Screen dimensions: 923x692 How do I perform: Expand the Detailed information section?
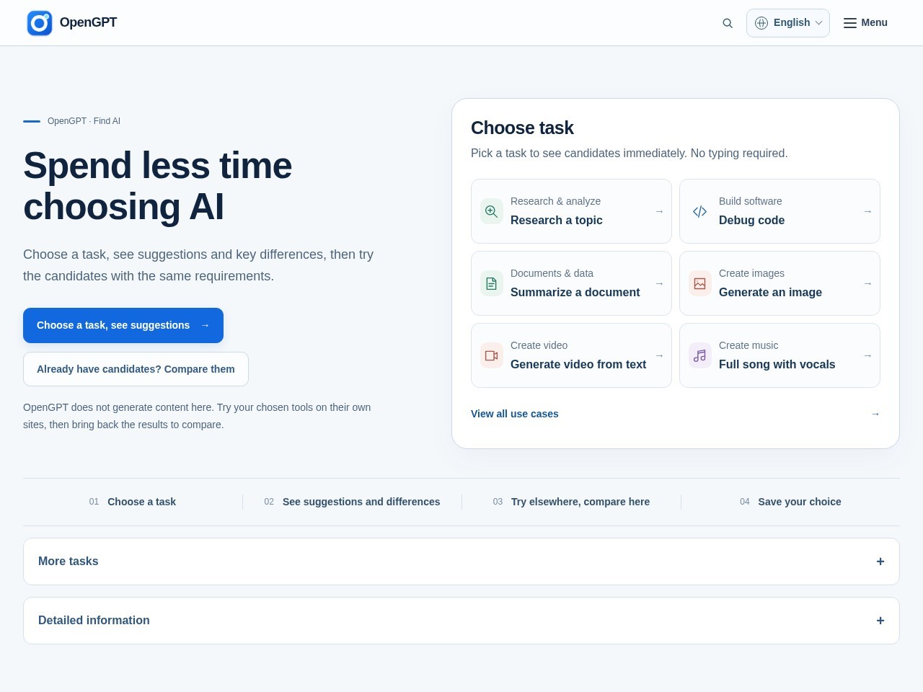pos(461,621)
